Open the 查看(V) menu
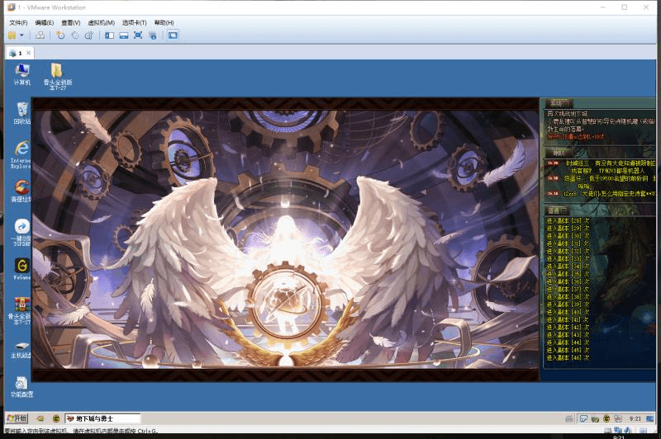661x439 pixels. pyautogui.click(x=70, y=23)
